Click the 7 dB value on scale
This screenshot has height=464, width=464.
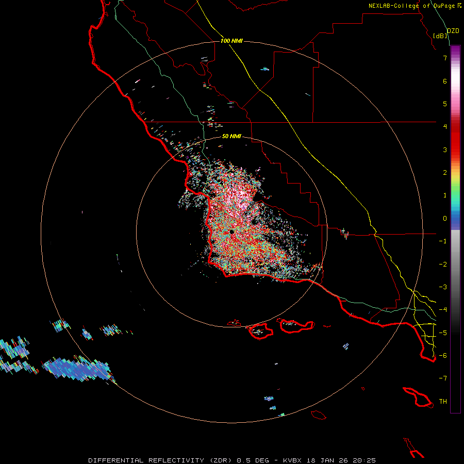pyautogui.click(x=445, y=58)
